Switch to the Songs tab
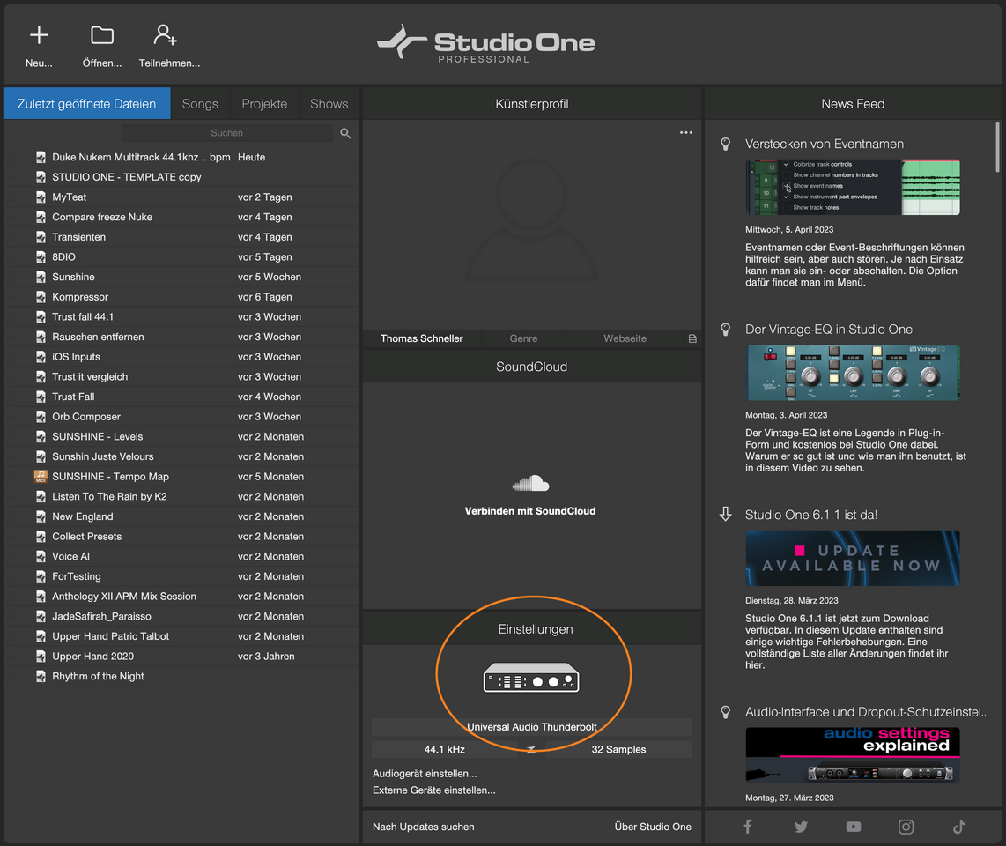 (200, 103)
